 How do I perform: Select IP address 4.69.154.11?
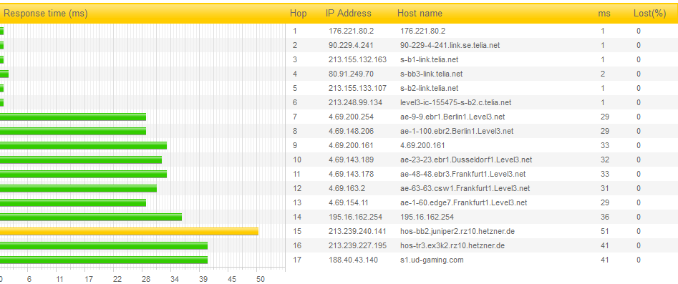pos(349,202)
